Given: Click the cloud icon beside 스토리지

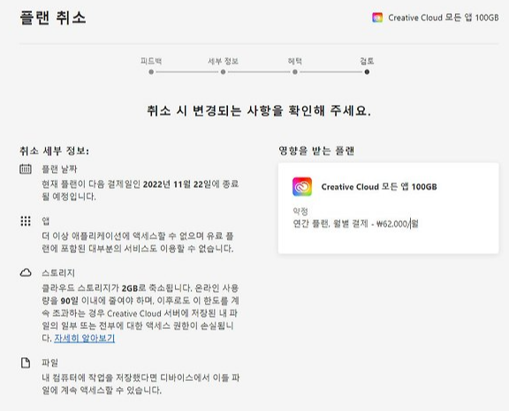Looking at the screenshot, I should [x=26, y=273].
